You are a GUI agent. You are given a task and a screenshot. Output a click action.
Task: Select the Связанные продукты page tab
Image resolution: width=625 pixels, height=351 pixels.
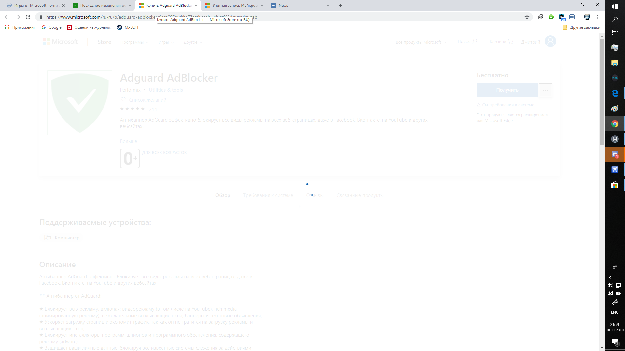click(x=360, y=195)
